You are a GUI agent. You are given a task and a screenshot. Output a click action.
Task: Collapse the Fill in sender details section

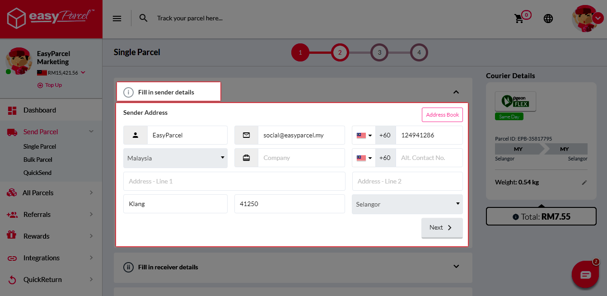[x=456, y=92]
